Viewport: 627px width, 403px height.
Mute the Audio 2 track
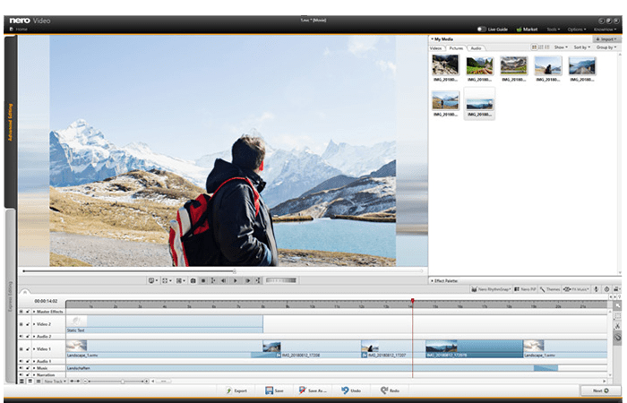click(x=21, y=337)
